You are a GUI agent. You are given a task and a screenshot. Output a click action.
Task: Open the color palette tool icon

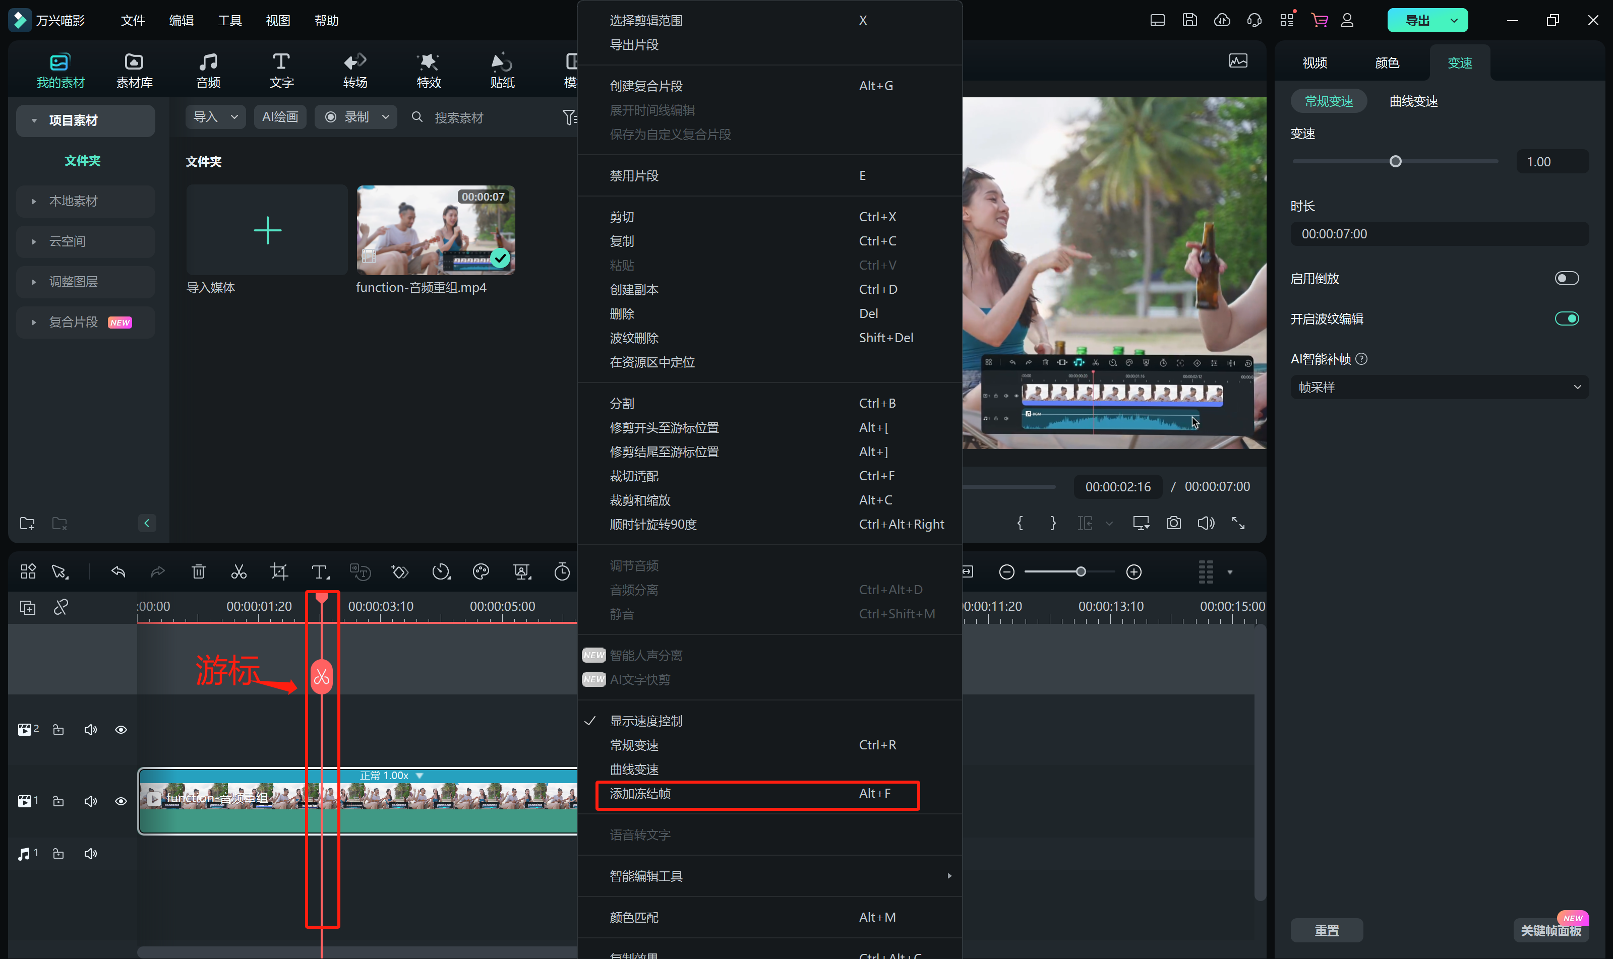[x=481, y=572]
